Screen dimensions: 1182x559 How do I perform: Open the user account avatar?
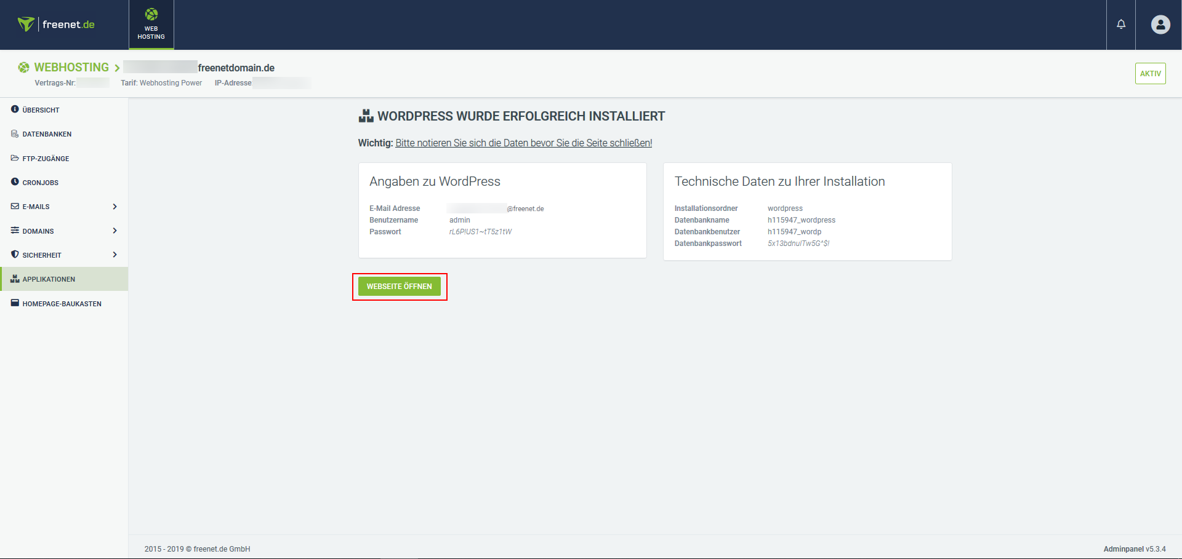click(x=1160, y=25)
